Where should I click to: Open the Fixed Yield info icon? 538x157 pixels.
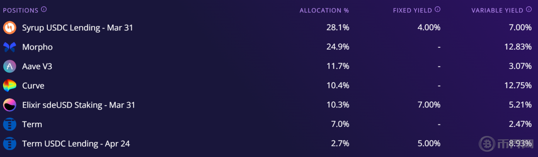click(x=437, y=9)
